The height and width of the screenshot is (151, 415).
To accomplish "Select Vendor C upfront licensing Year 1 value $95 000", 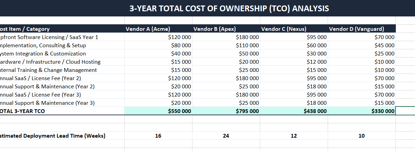I will click(294, 37).
